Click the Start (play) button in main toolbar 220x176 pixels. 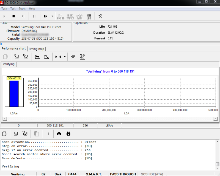click(x=4, y=16)
